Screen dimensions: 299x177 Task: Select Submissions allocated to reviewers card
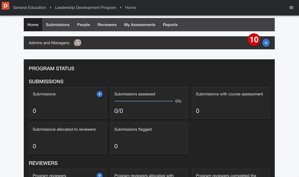[x=68, y=138]
